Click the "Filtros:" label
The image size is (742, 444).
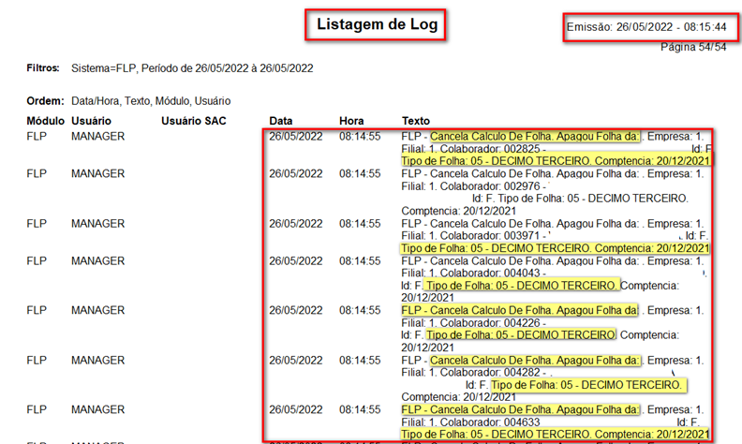[43, 68]
